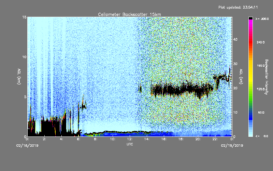Click the '14:' hour tick label
The image size is (273, 171).
point(147,139)
